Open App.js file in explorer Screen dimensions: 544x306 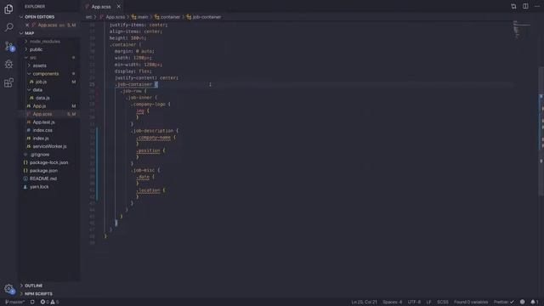(39, 105)
